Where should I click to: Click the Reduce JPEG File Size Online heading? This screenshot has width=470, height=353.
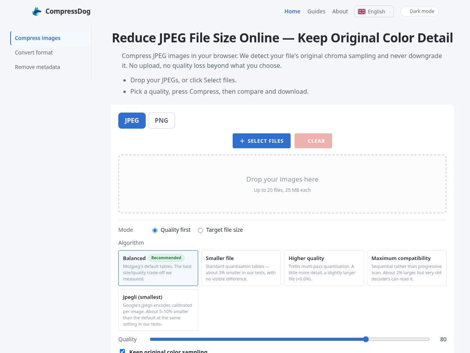pyautogui.click(x=282, y=38)
